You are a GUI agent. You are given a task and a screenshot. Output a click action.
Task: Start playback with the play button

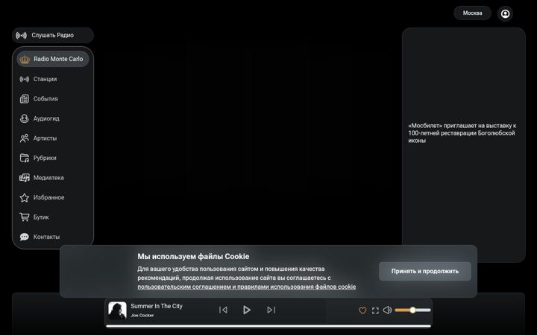247,310
